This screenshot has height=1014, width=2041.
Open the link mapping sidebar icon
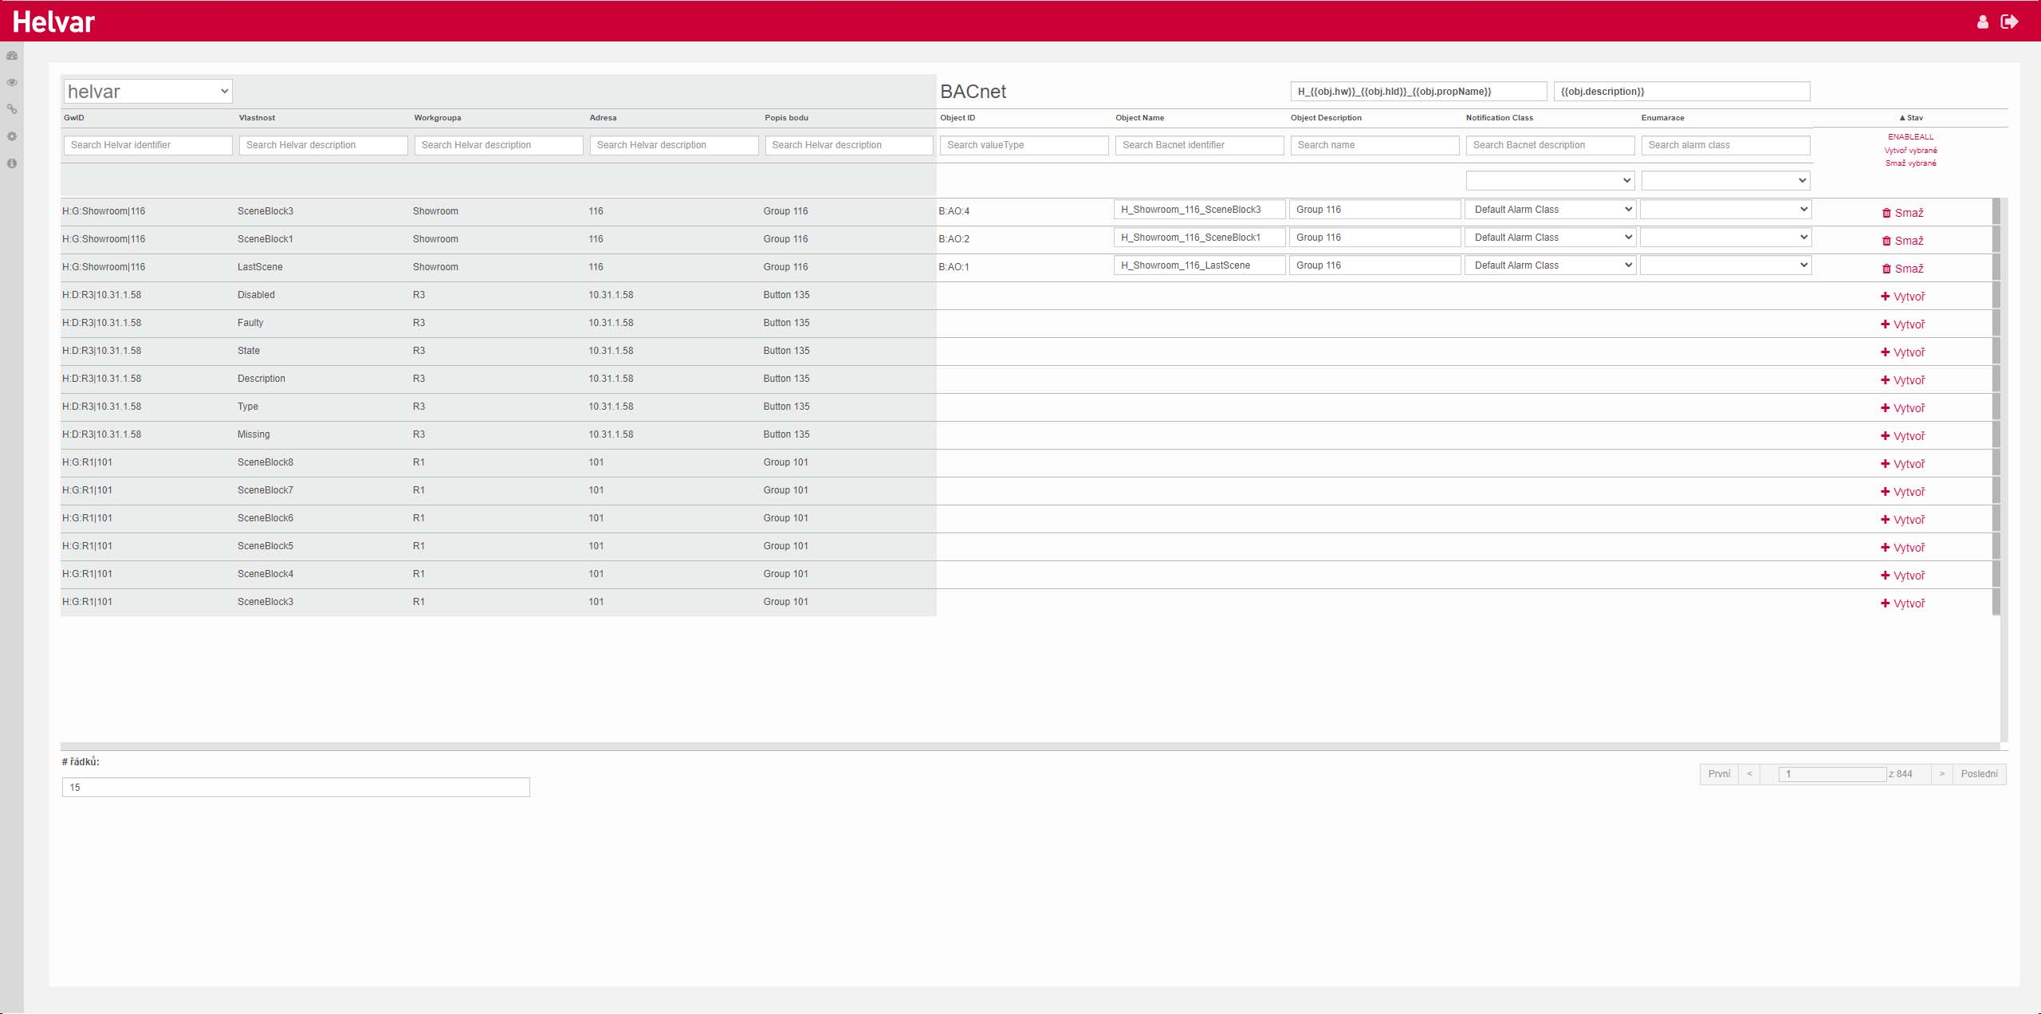pos(12,109)
